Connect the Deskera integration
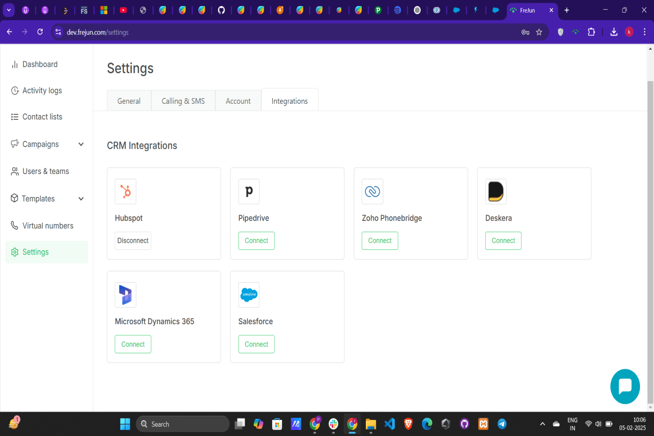 tap(503, 241)
